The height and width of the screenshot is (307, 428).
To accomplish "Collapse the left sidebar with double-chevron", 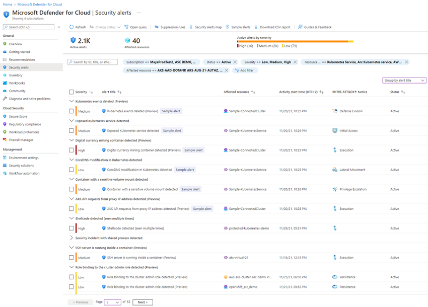I will [59, 27].
